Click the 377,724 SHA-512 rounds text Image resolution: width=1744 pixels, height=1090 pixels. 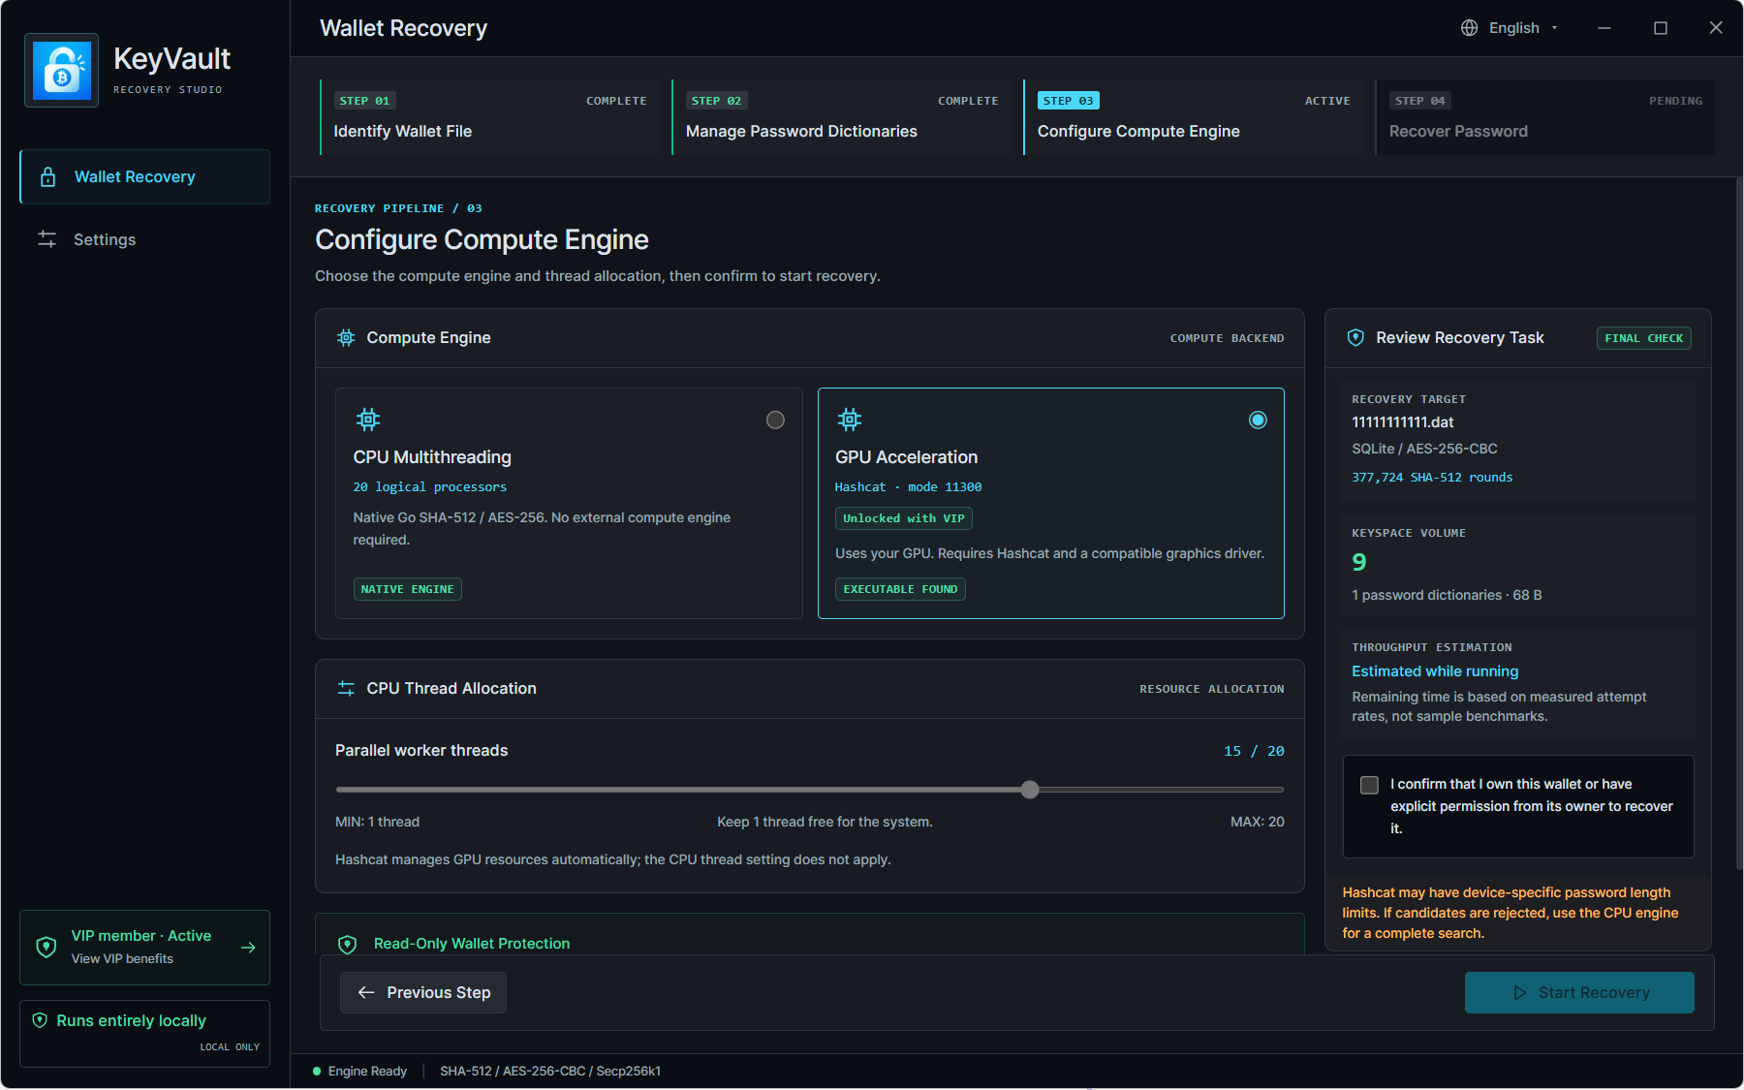tap(1432, 478)
